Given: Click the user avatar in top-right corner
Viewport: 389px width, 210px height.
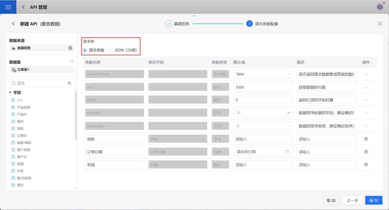Looking at the screenshot, I should coord(380,7).
